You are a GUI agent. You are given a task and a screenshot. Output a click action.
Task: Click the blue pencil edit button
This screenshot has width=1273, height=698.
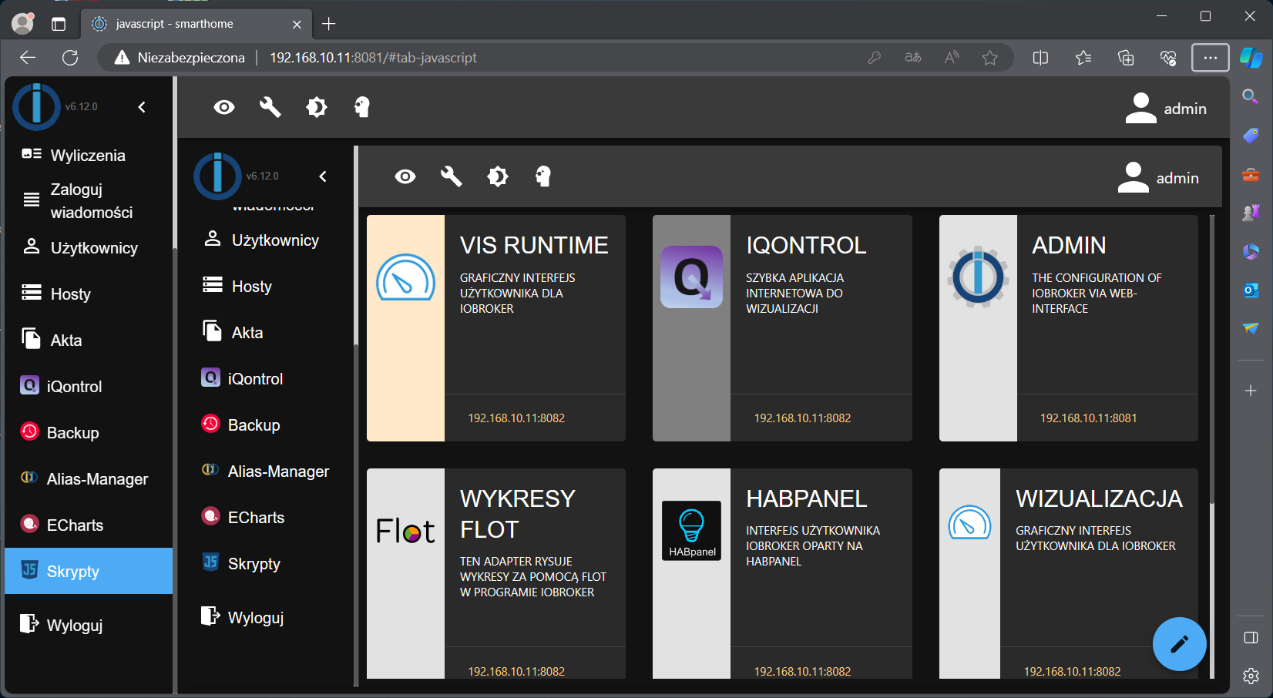coord(1179,644)
